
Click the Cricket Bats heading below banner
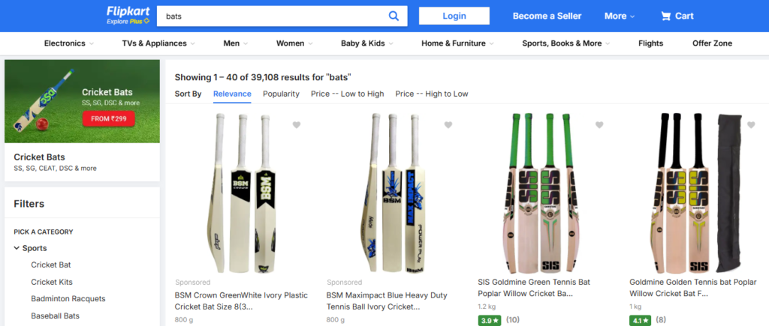point(39,157)
